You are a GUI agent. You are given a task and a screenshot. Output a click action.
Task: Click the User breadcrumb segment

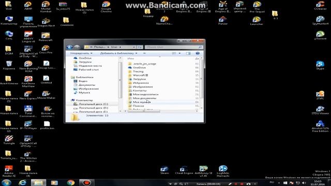[114, 47]
